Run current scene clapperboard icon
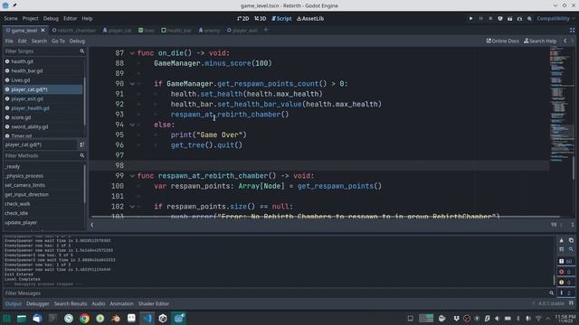This screenshot has height=325, width=579. pos(510,18)
